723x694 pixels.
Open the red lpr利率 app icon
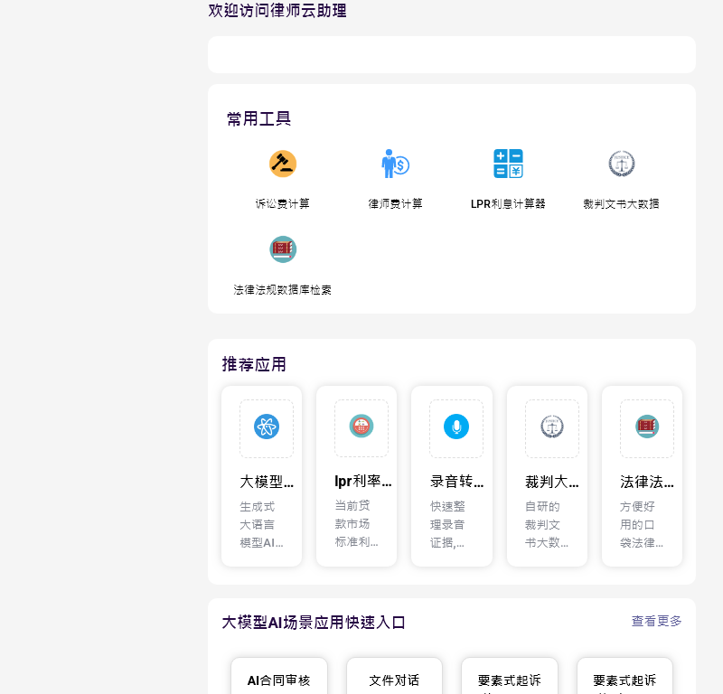pyautogui.click(x=360, y=427)
